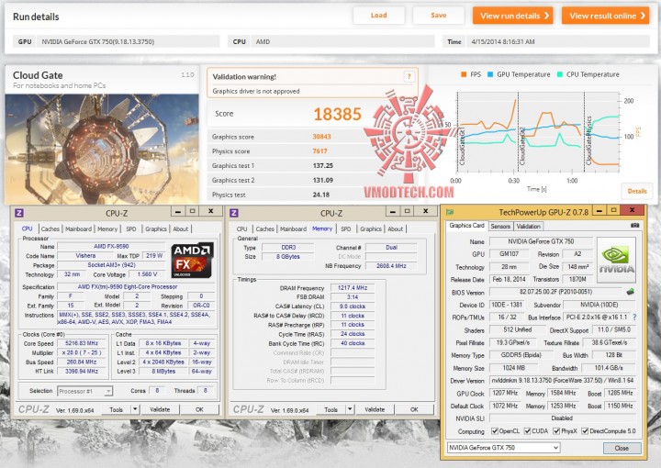Screen dimensions: 661x468
Task: Click the Load button in Run details
Action: 378,16
